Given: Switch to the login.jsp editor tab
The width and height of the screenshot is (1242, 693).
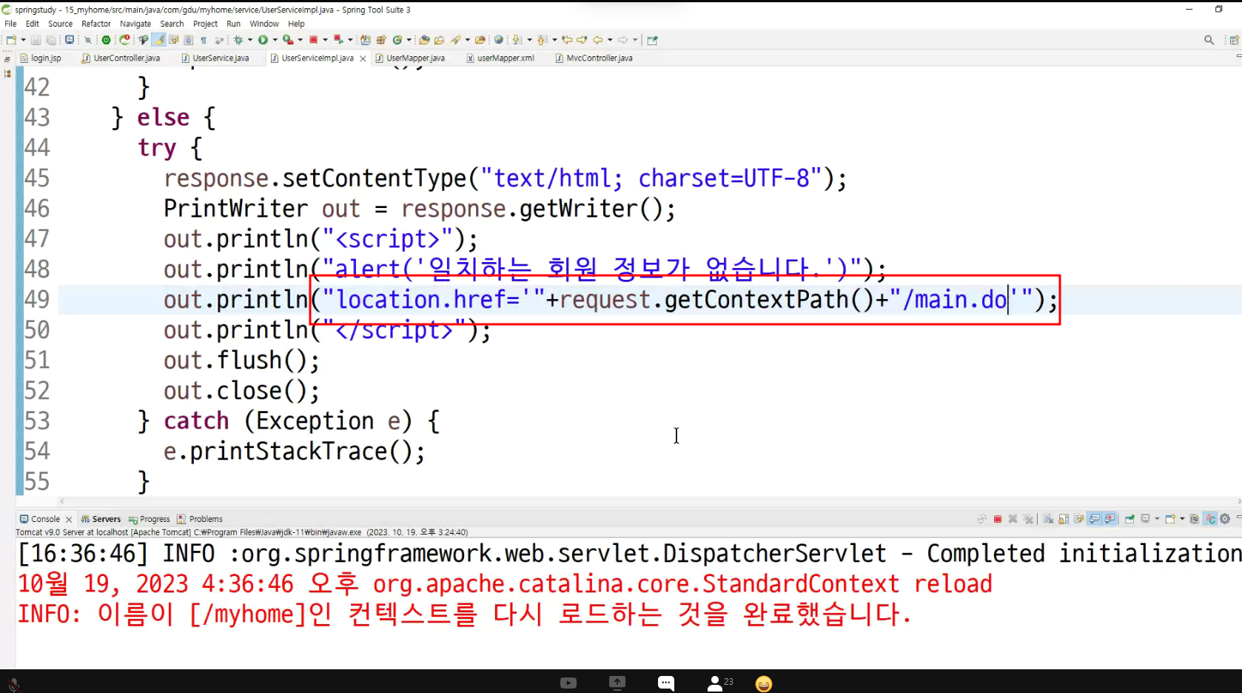Looking at the screenshot, I should click(41, 58).
